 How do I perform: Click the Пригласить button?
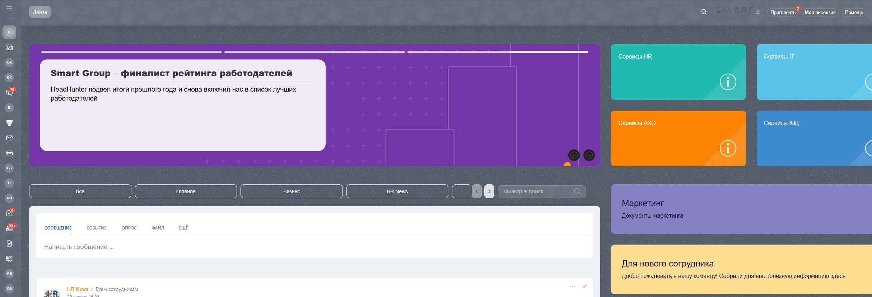coord(783,13)
